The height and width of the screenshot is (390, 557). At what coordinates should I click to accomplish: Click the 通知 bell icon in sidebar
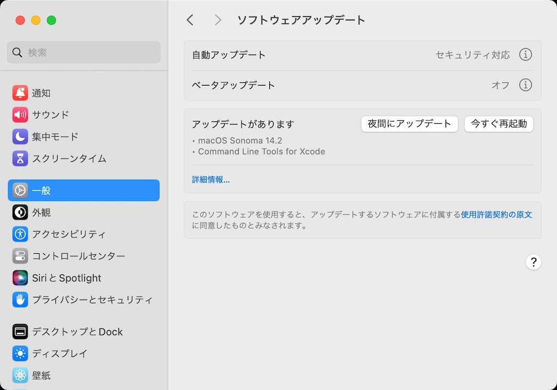[x=20, y=93]
